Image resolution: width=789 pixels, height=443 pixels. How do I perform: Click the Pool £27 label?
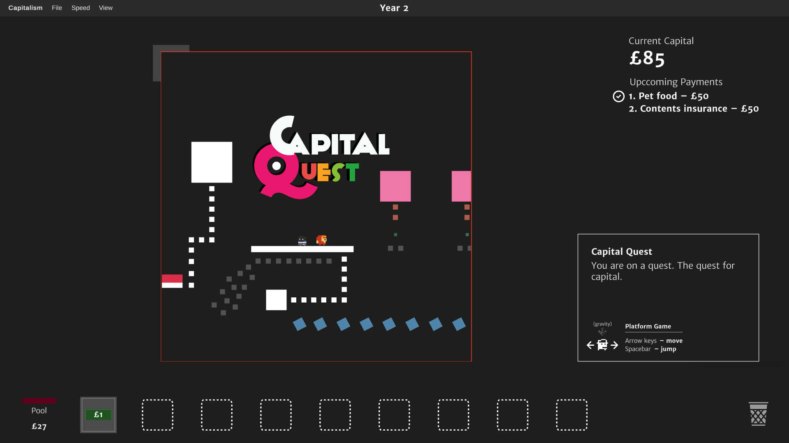click(x=39, y=418)
